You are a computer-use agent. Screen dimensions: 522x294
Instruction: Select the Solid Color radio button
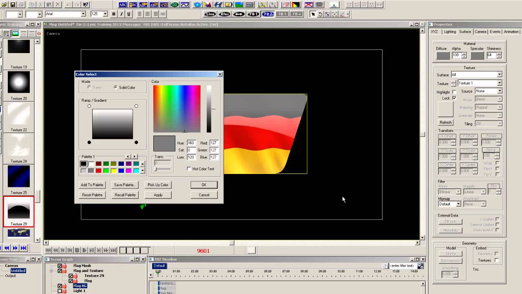tap(115, 87)
